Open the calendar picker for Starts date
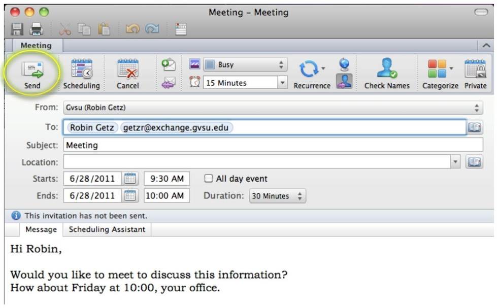 point(130,179)
